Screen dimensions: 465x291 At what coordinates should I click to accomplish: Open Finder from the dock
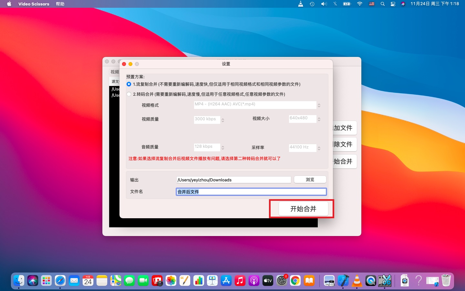(x=19, y=281)
